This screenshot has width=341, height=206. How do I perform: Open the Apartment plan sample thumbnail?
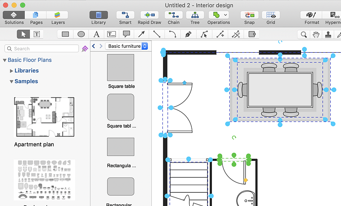44,117
